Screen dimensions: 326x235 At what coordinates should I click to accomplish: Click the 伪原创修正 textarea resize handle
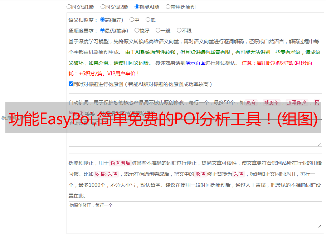point(320,226)
